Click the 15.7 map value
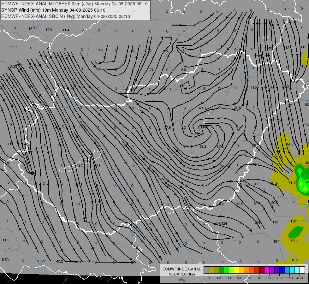 tap(32, 29)
